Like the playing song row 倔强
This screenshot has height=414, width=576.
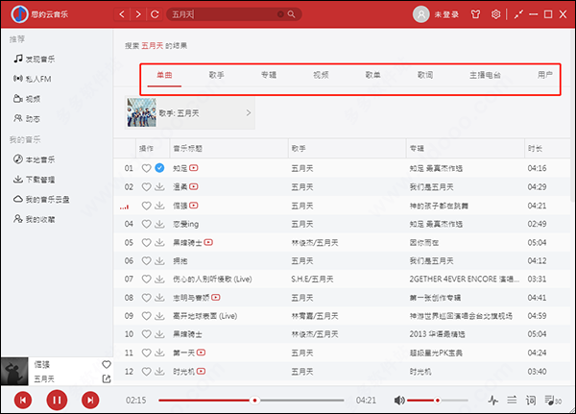147,206
